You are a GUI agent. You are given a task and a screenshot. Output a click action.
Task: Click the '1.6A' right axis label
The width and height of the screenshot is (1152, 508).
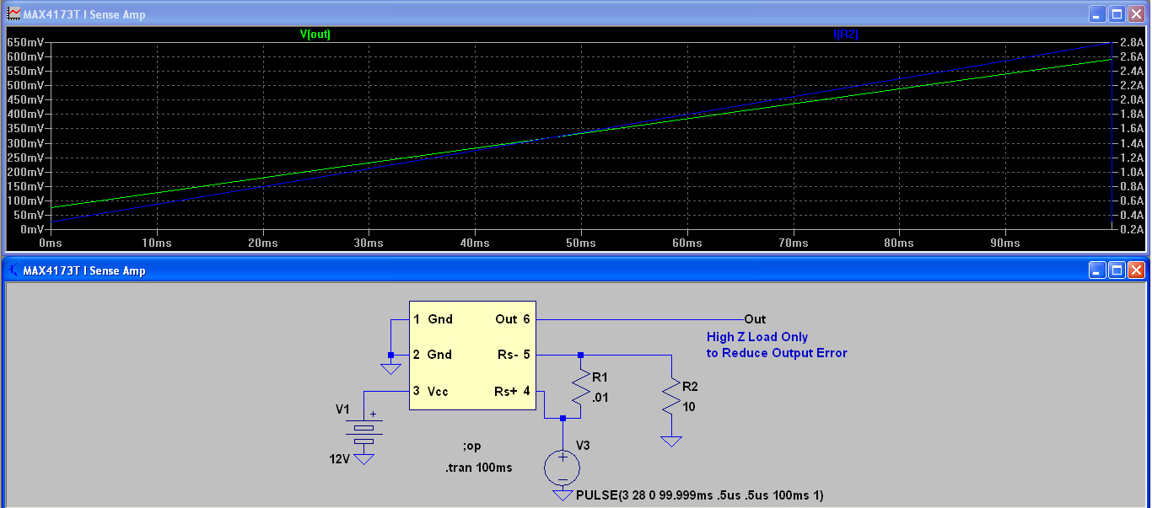point(1133,128)
